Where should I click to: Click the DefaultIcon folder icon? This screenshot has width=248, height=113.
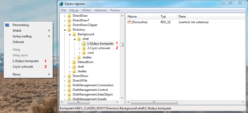click(74, 62)
